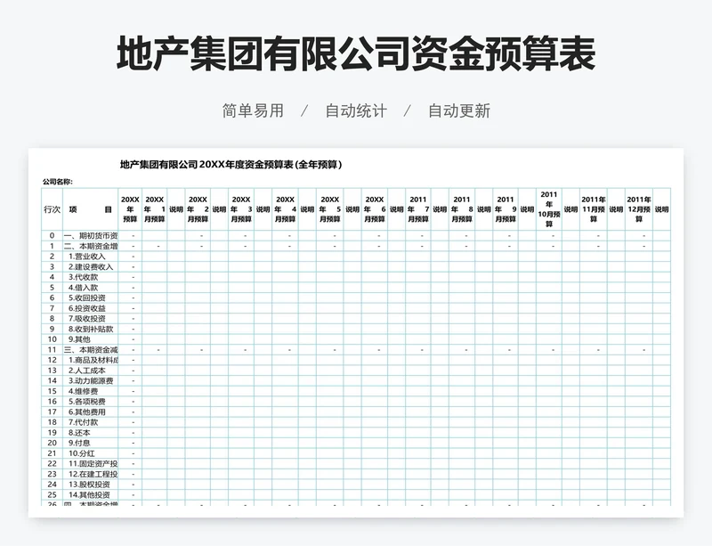The height and width of the screenshot is (546, 712).
Task: Select the 9.其他 row cell
Action: 91,339
